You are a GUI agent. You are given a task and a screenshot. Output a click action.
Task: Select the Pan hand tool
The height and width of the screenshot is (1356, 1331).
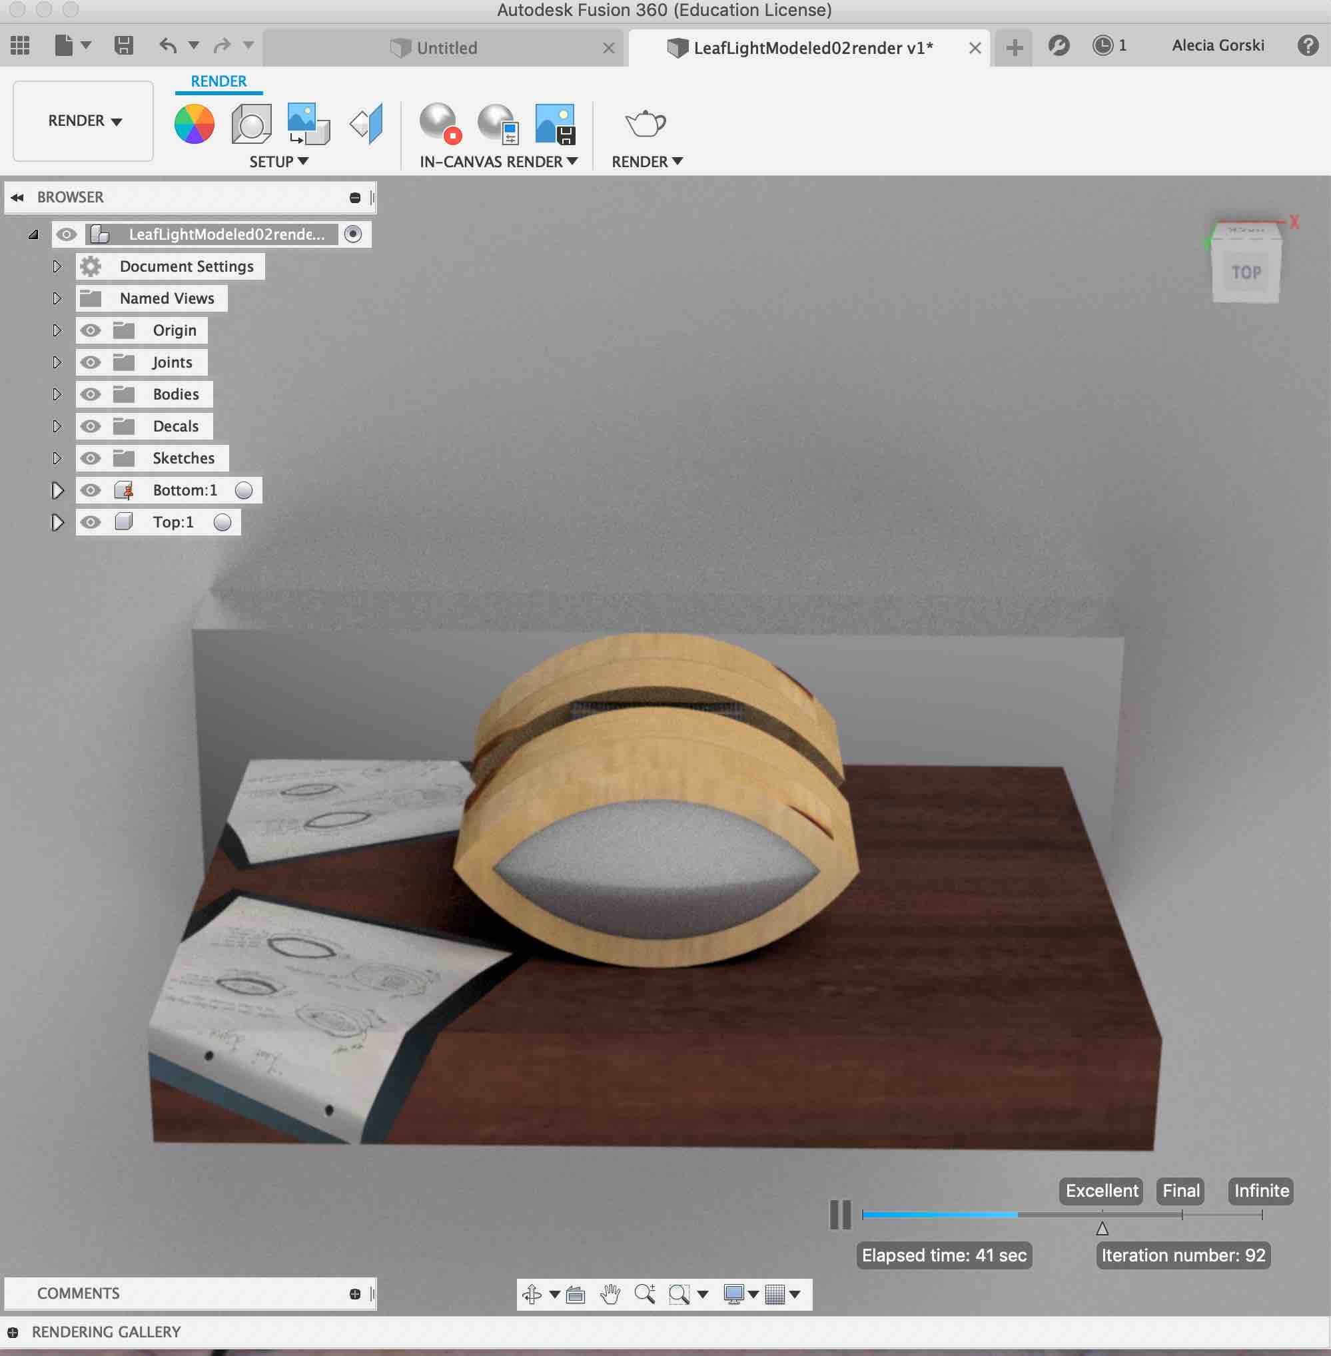(610, 1295)
